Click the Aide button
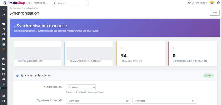Image resolution: width=222 pixels, height=105 pixels. [x=215, y=13]
